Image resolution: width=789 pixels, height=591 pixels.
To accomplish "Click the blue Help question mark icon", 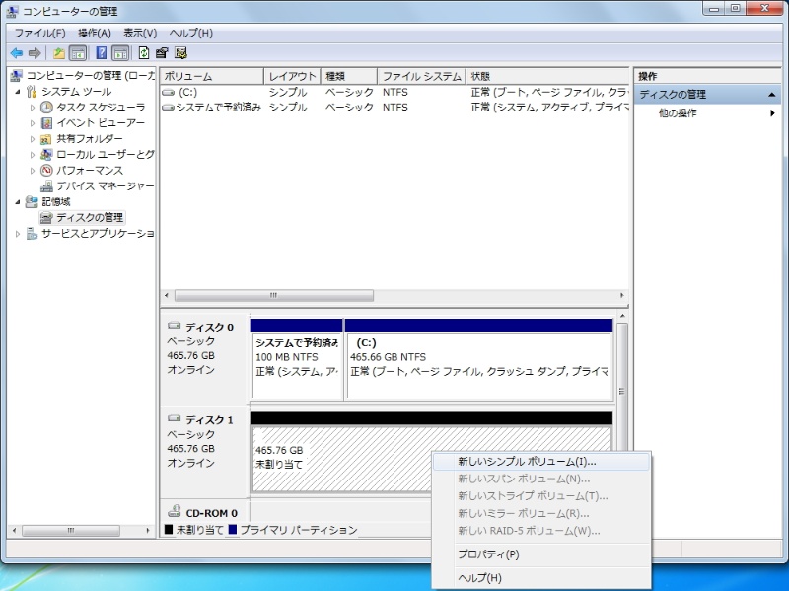I will (x=102, y=53).
